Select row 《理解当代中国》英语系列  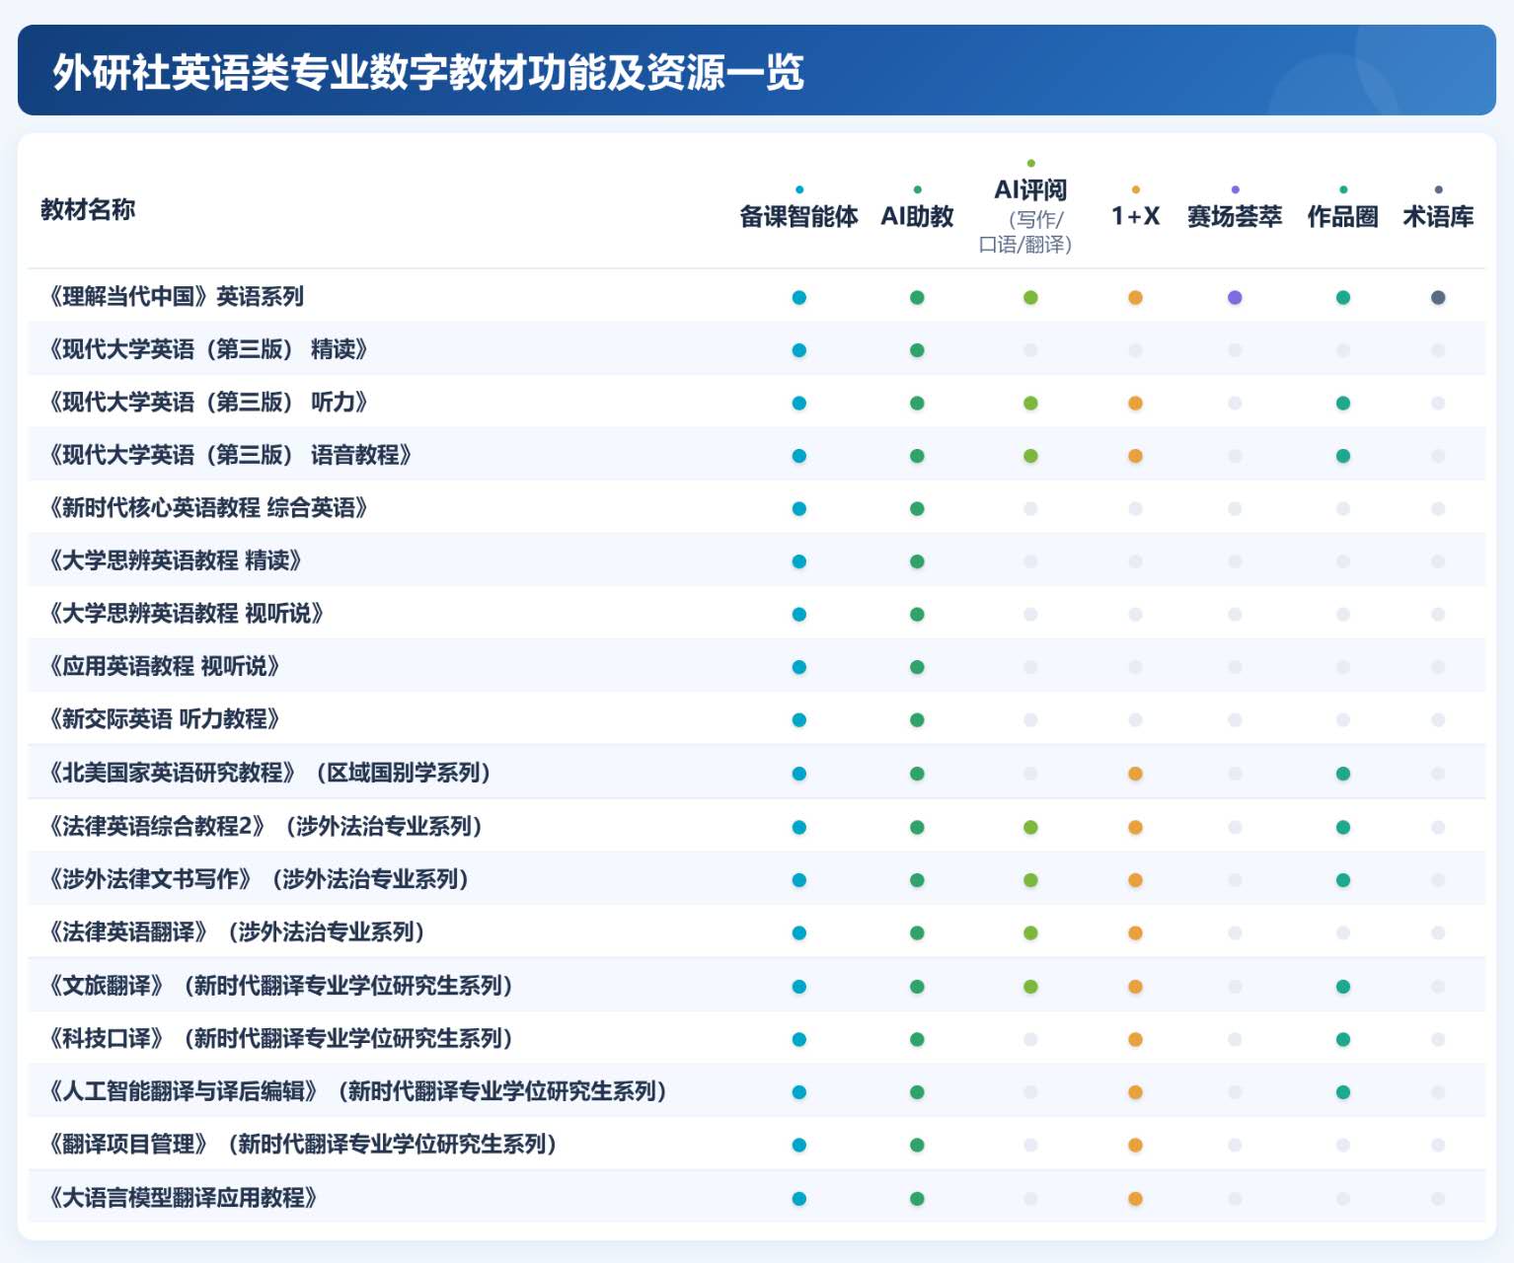tap(756, 297)
